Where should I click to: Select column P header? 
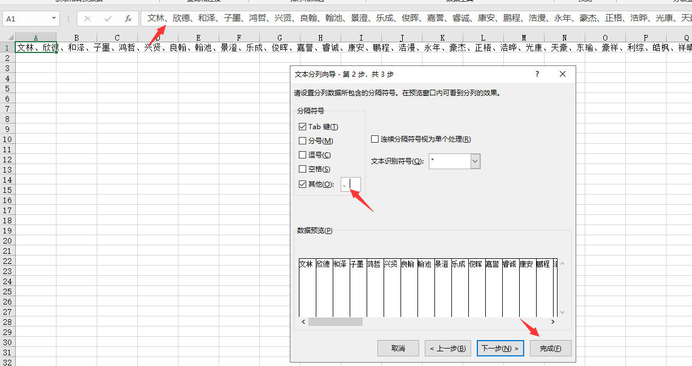646,38
